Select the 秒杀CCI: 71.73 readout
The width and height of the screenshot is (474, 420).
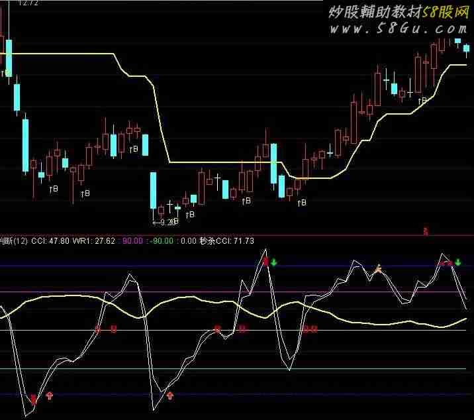tap(226, 241)
